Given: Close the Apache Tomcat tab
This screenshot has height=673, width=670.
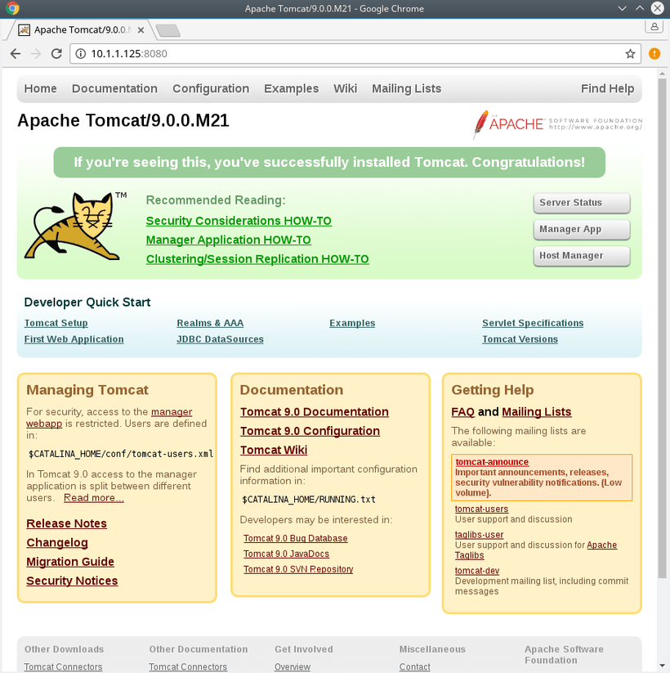Looking at the screenshot, I should 141,30.
